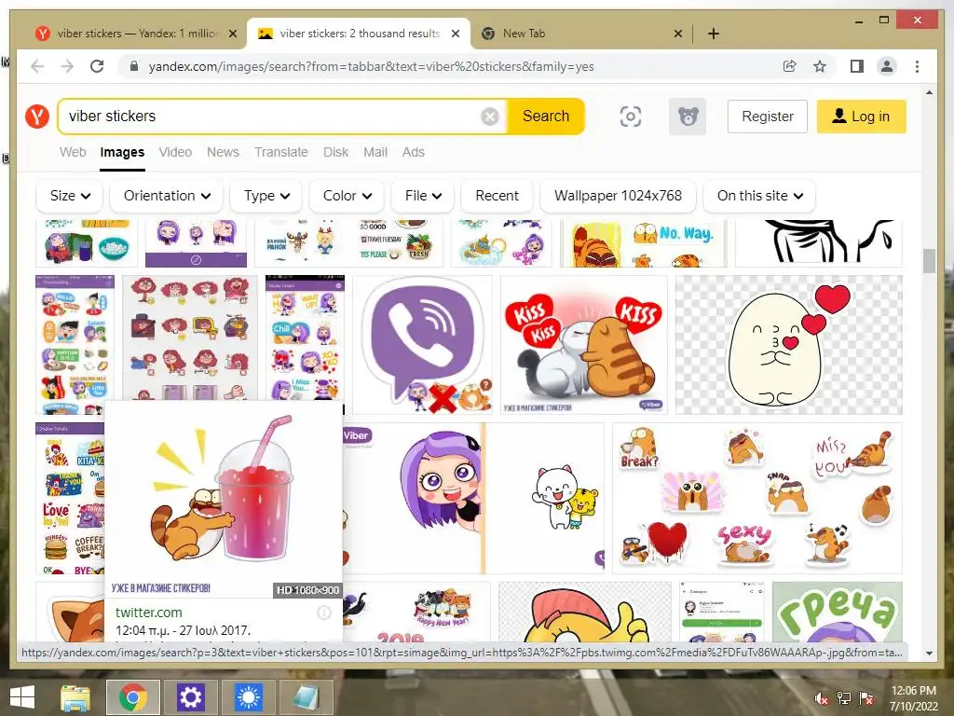
Task: Open the греча sticker thumbnail
Action: point(838,612)
